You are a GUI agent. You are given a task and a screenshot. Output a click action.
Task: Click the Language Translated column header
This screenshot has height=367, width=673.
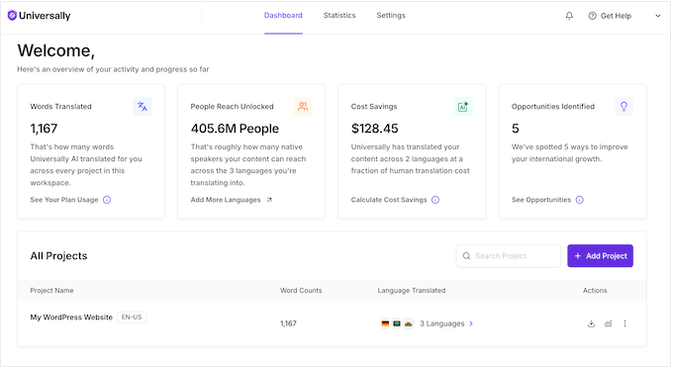[412, 291]
